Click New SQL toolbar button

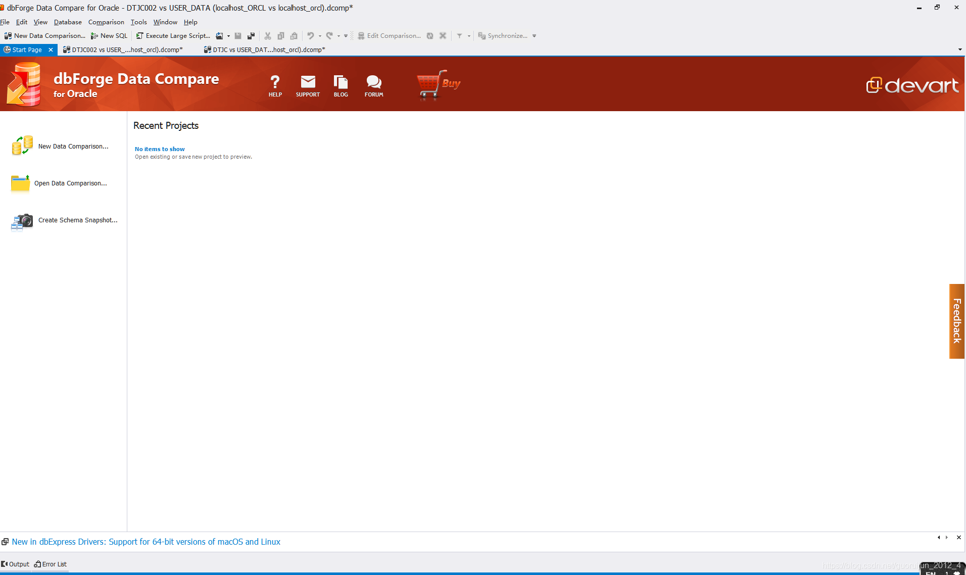pos(109,36)
